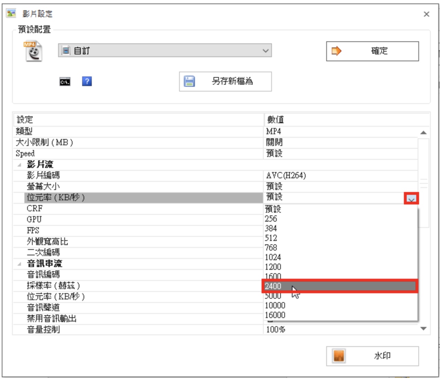Click the settings list scrollbar thumb
This screenshot has width=440, height=382.
coord(423,182)
